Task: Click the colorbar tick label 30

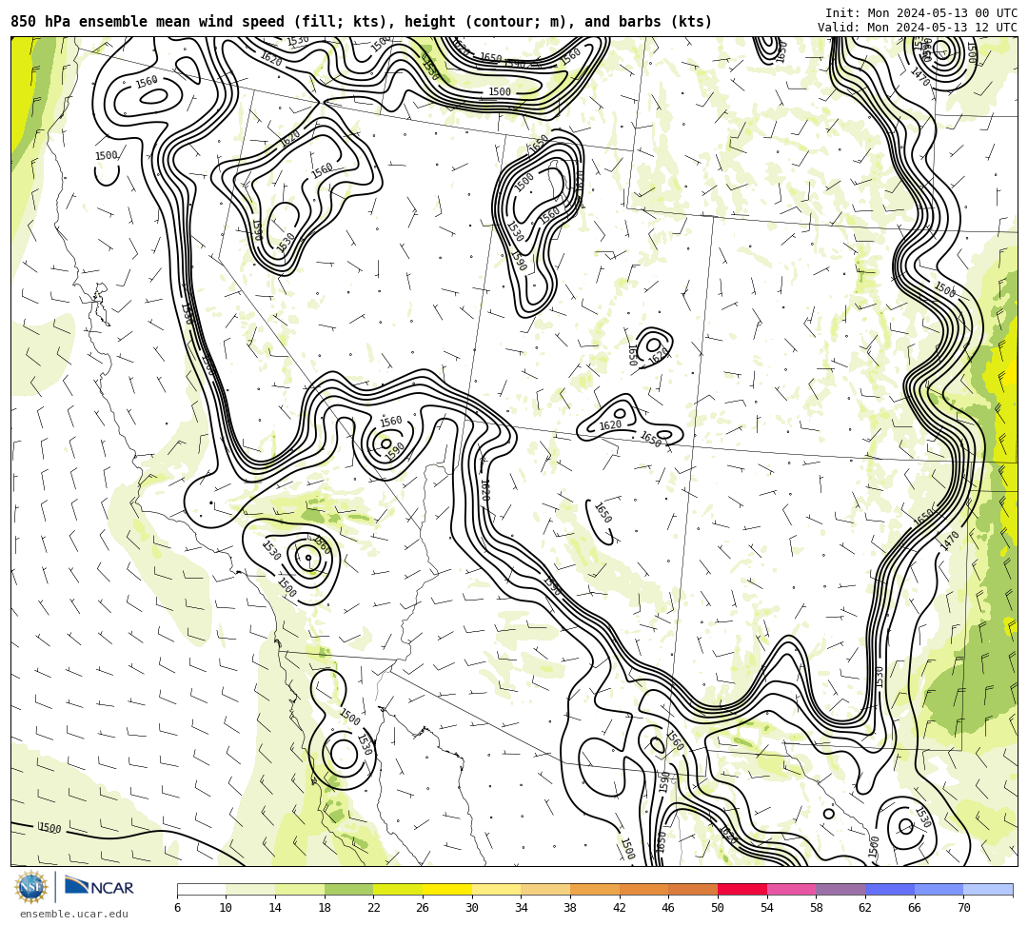Action: [x=472, y=908]
